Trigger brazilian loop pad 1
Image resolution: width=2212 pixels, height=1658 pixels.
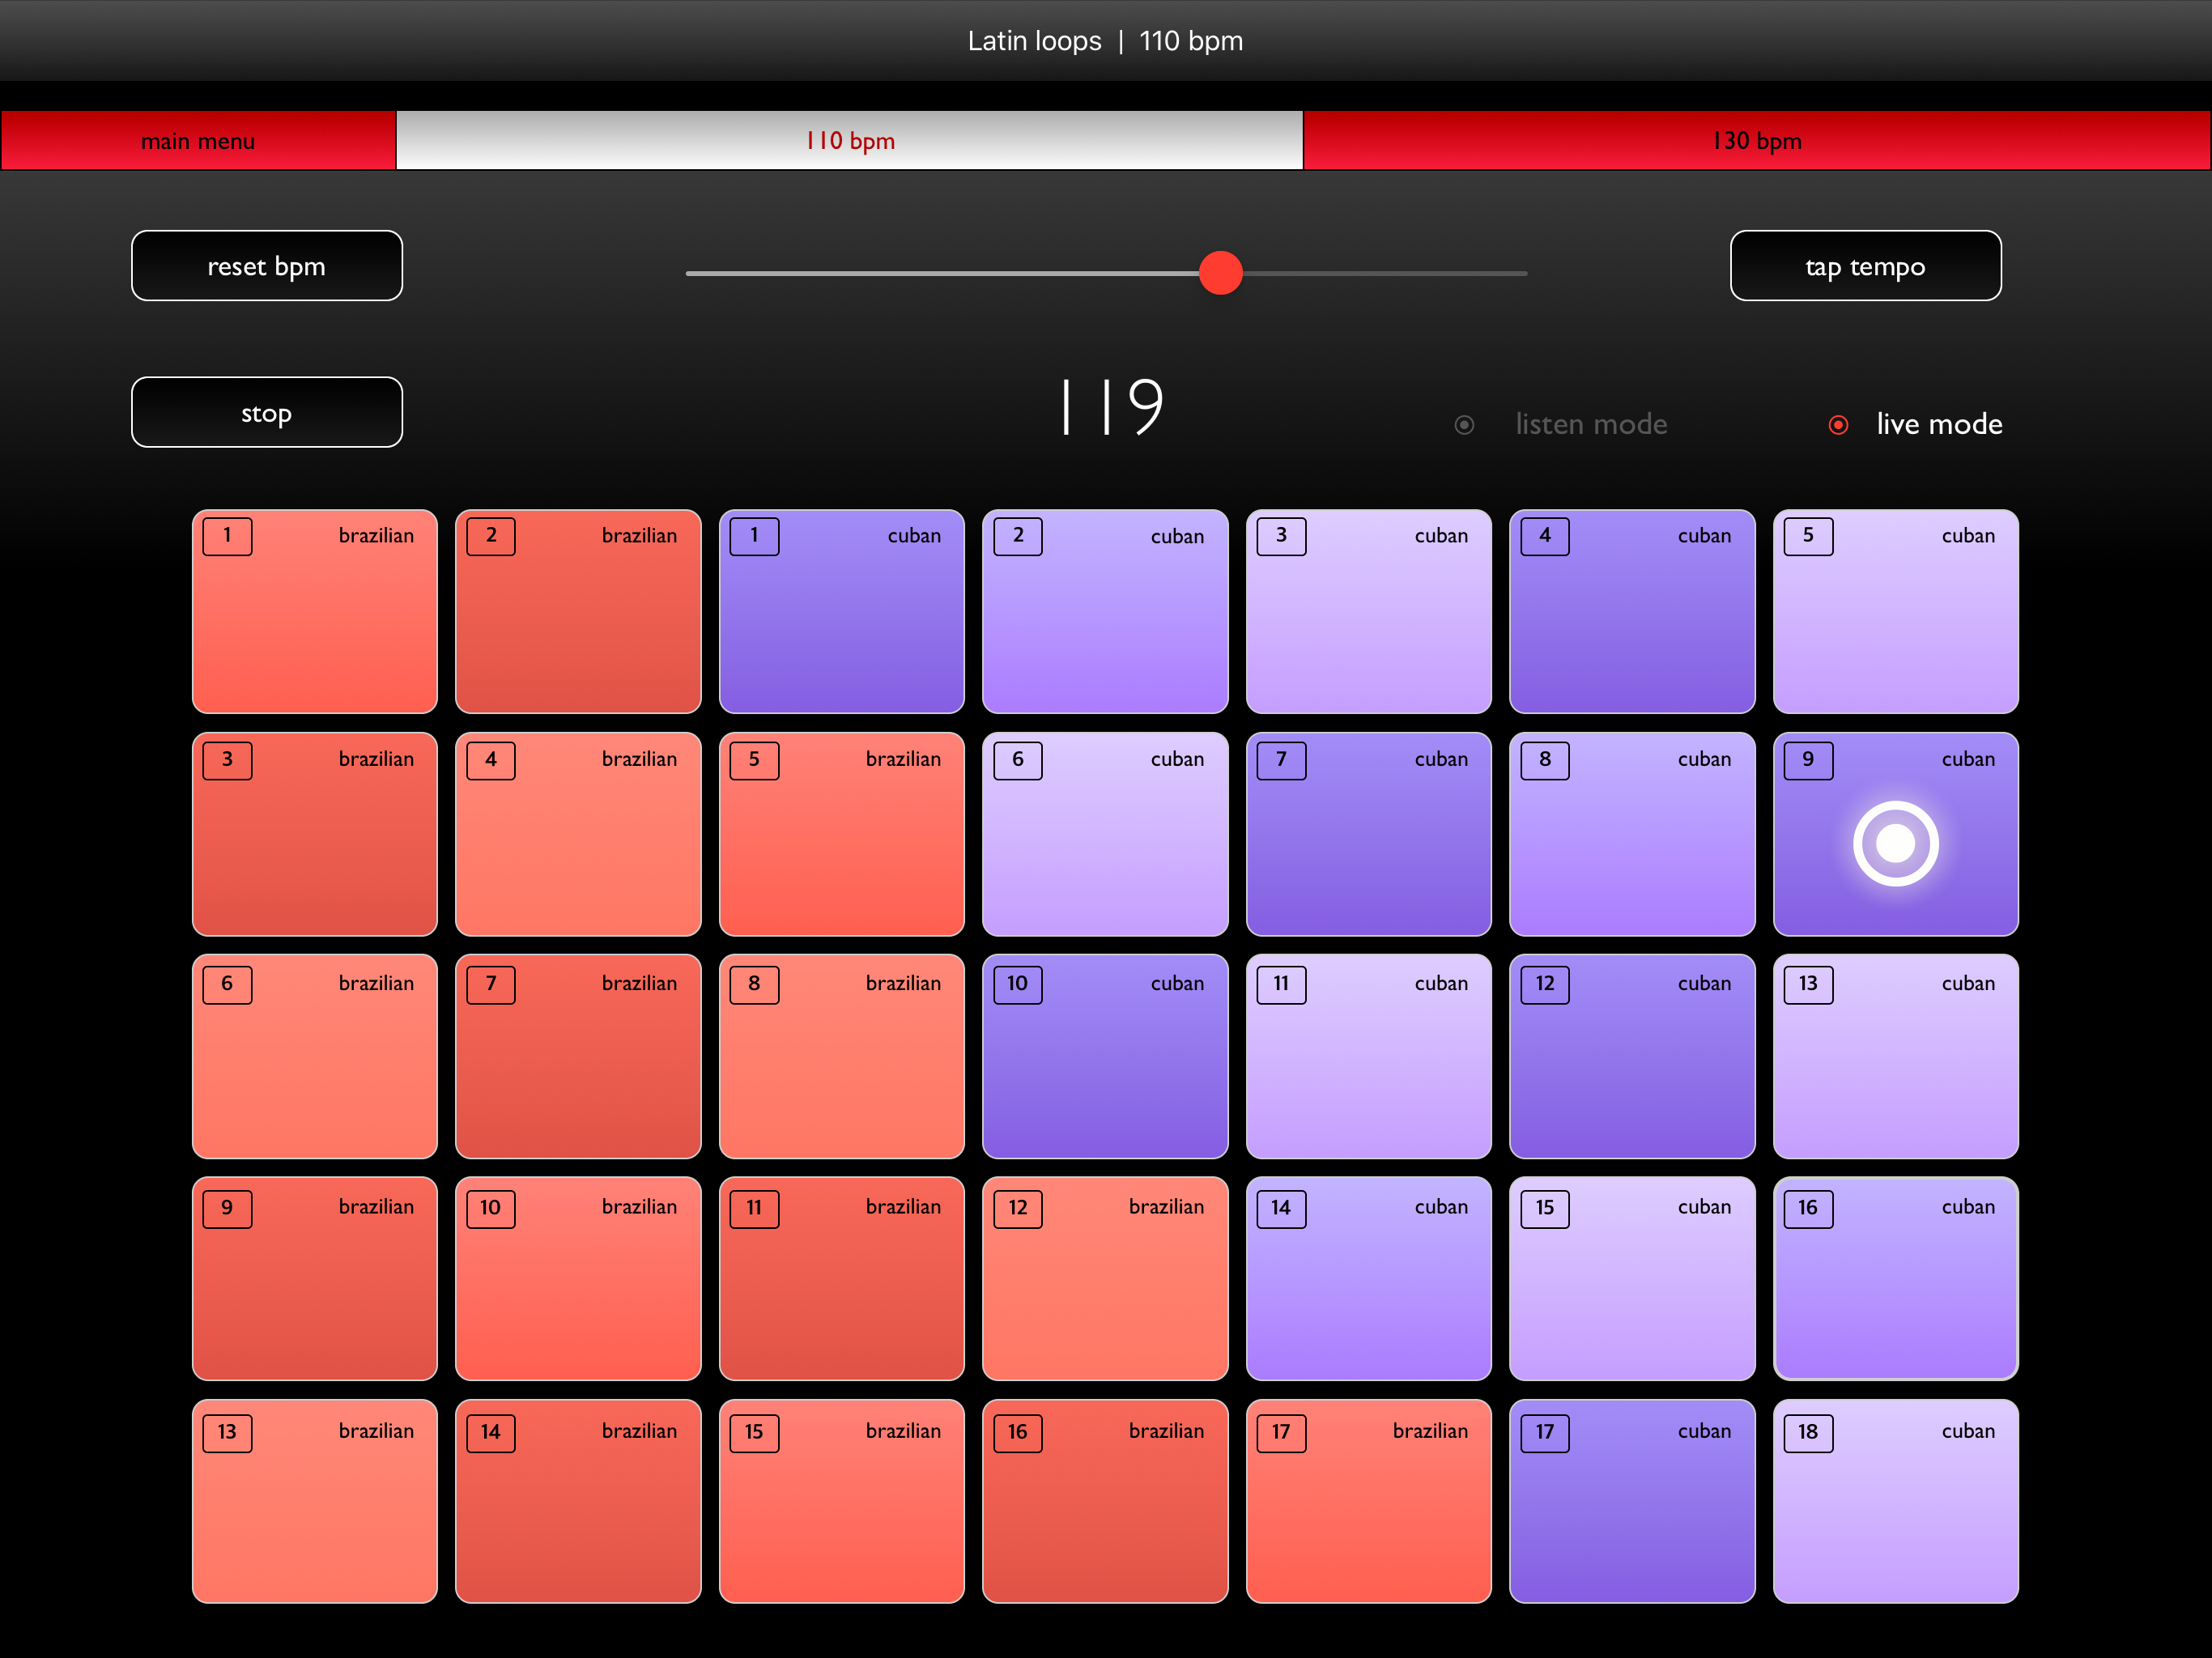(x=314, y=612)
